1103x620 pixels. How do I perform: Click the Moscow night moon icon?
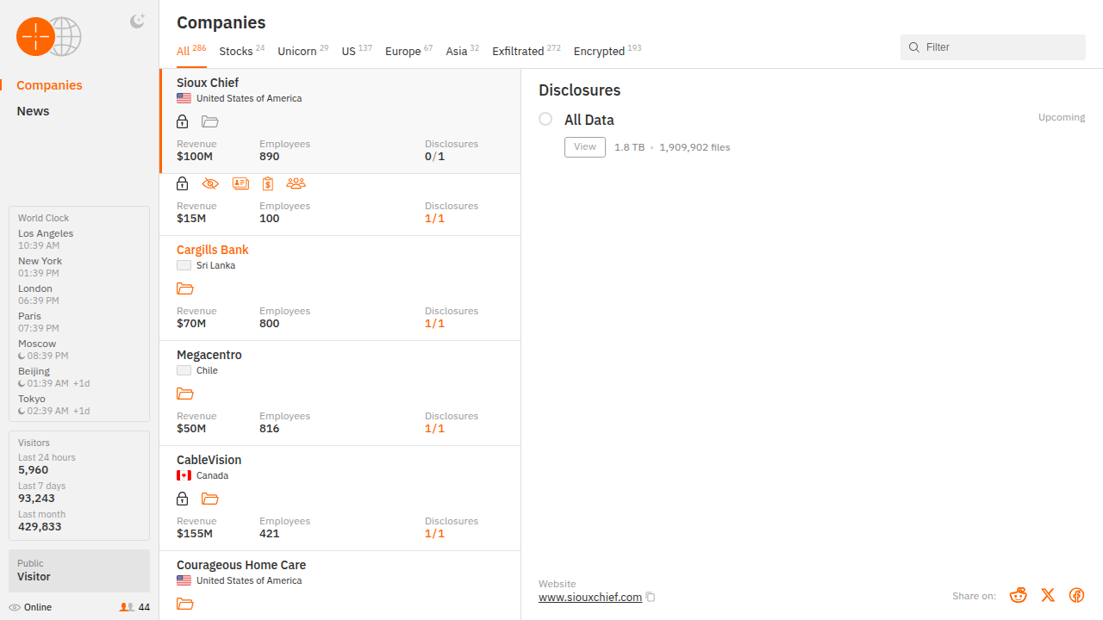22,356
